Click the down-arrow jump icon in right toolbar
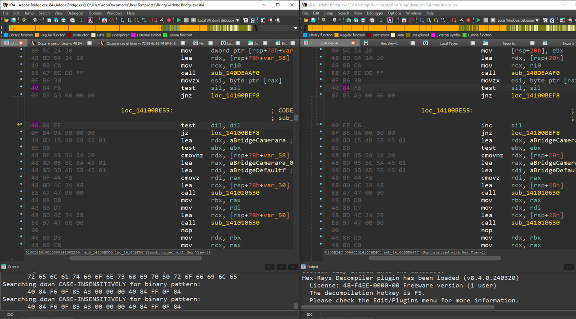The image size is (576, 319). click(381, 20)
